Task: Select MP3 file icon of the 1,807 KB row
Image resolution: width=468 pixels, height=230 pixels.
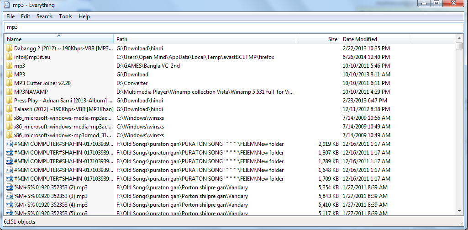Action: tap(9, 153)
